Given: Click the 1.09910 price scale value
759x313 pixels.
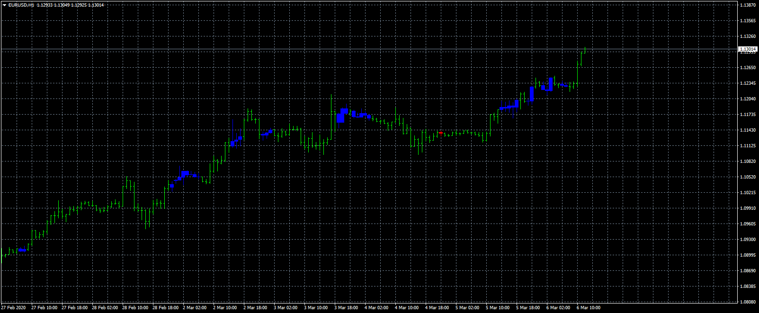Looking at the screenshot, I should click(x=748, y=208).
